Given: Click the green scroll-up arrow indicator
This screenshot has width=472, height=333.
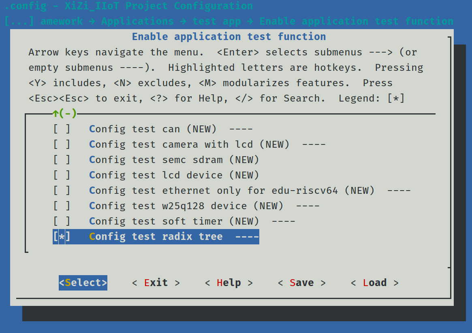Looking at the screenshot, I should (x=56, y=114).
